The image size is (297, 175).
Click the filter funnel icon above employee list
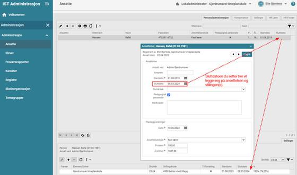click(x=289, y=26)
